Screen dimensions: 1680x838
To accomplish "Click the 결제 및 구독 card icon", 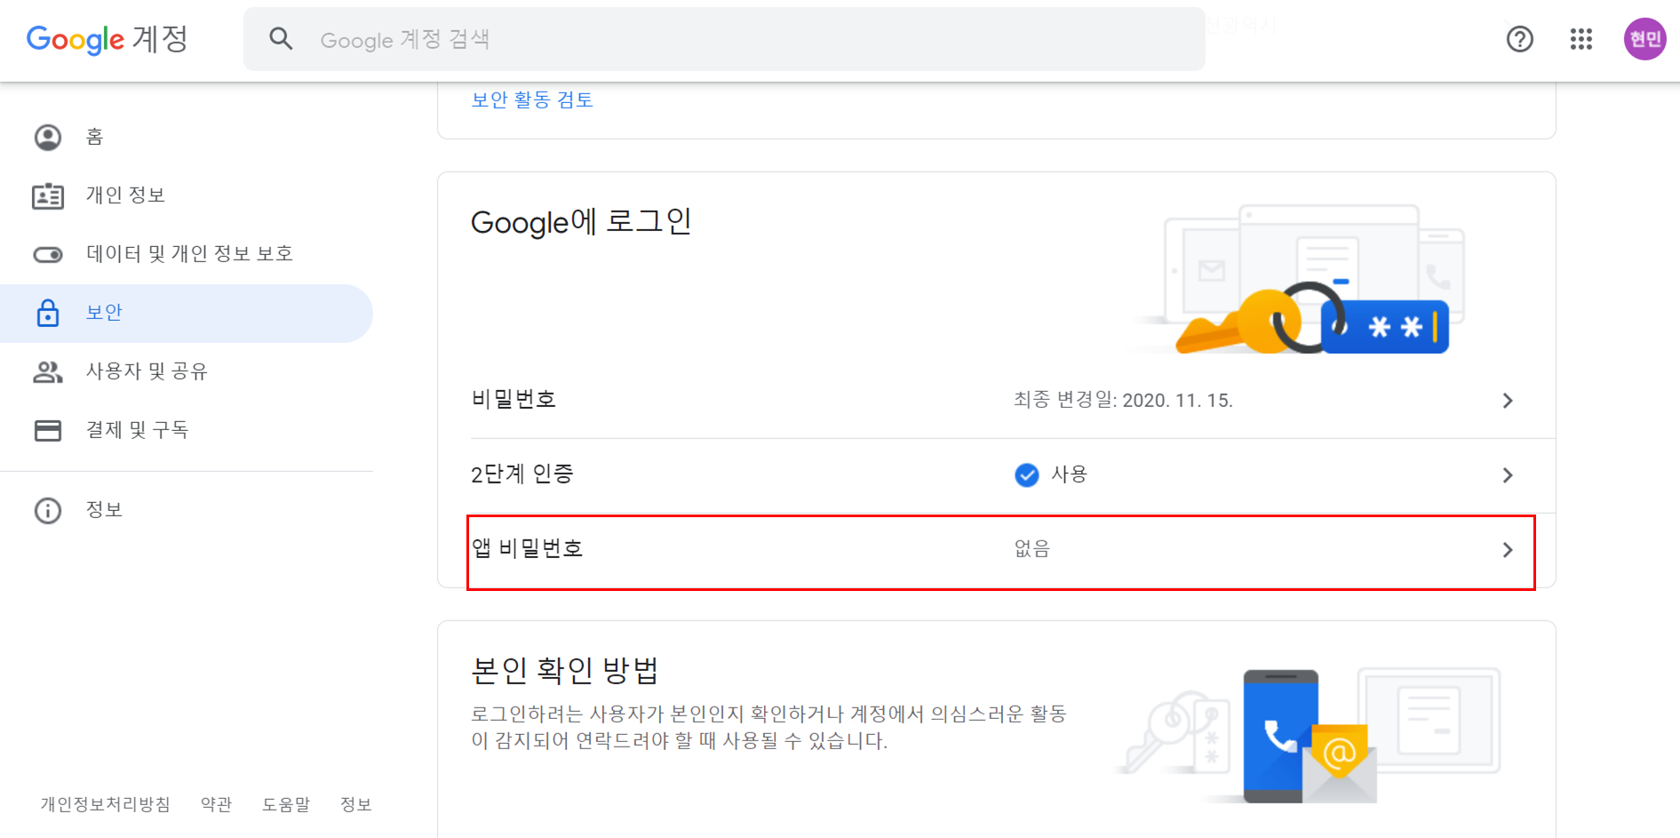I will (x=48, y=431).
